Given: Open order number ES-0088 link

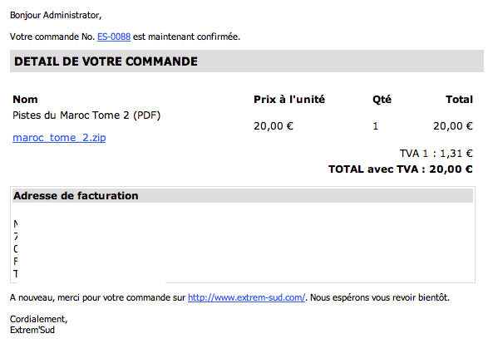Looking at the screenshot, I should (114, 37).
